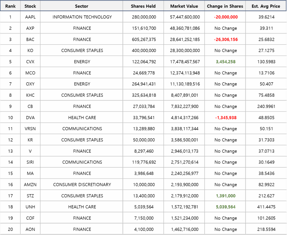Click average price 411.4475

[266, 207]
